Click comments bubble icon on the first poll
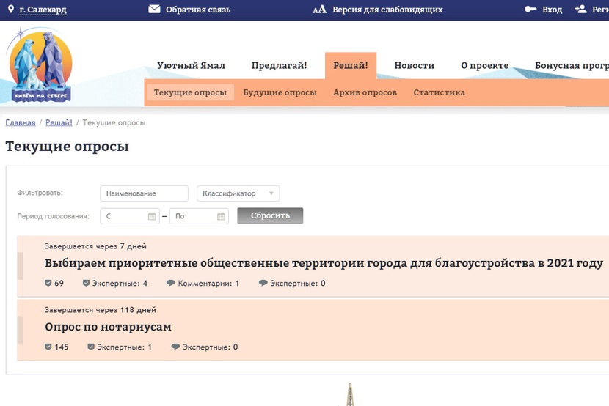 pyautogui.click(x=171, y=283)
